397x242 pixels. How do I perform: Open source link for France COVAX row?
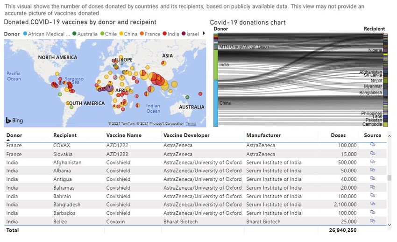372,144
